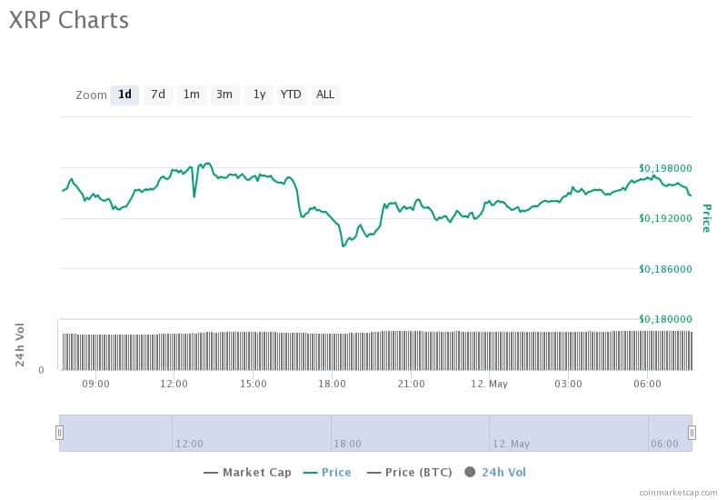Viewport: 727px width, 500px height.
Task: Toggle 24h Vol legend circle icon
Action: 470,472
